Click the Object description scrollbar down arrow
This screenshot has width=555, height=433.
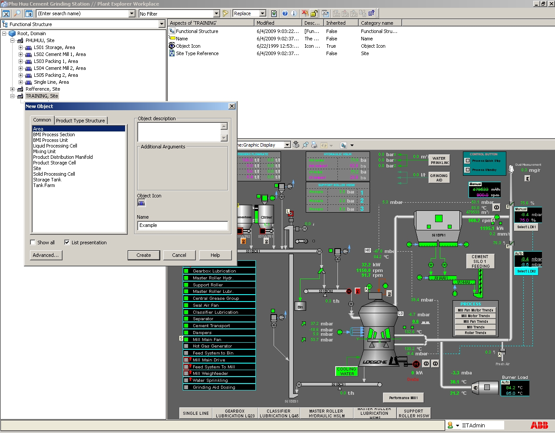(224, 138)
